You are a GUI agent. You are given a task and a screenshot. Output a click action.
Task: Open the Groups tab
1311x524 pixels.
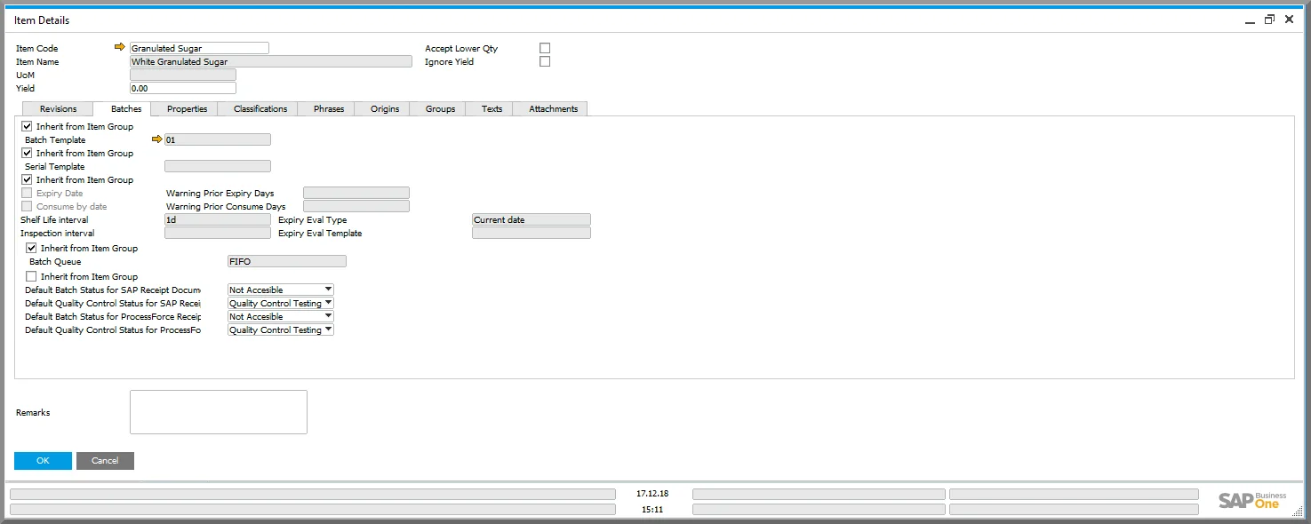440,108
